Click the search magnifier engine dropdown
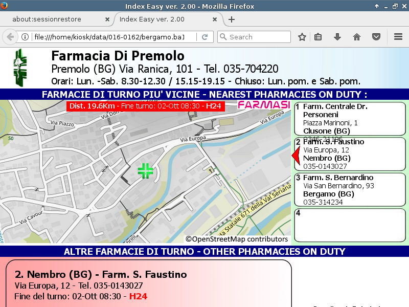Image resolution: width=409 pixels, height=307 pixels. (223, 37)
